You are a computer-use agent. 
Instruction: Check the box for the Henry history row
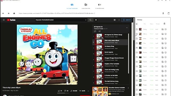(137, 34)
